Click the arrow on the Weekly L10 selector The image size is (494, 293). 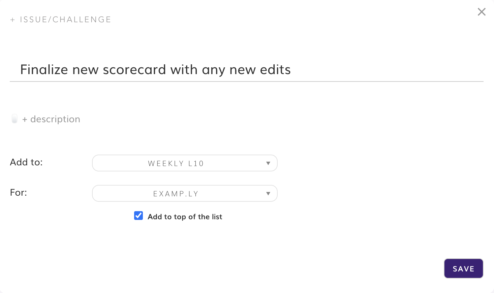[268, 163]
